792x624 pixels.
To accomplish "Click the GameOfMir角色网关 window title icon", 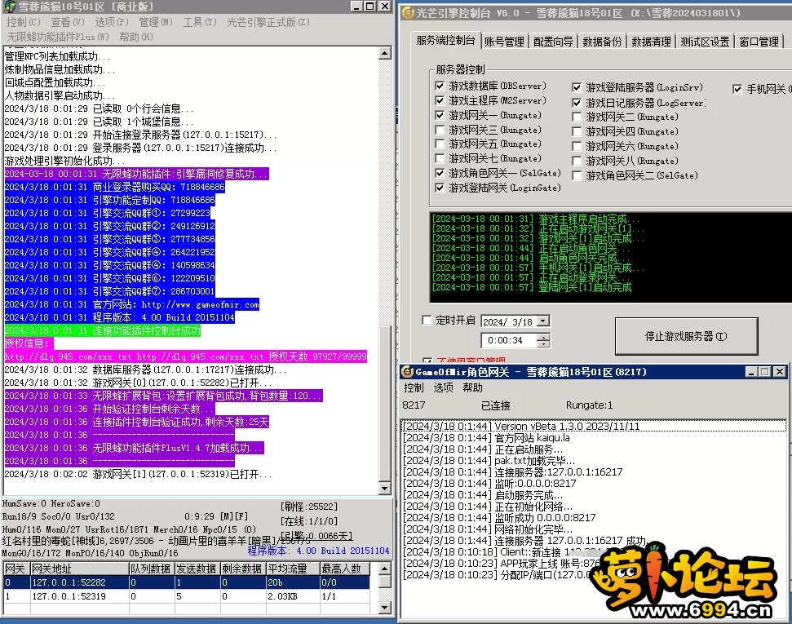I will point(408,373).
